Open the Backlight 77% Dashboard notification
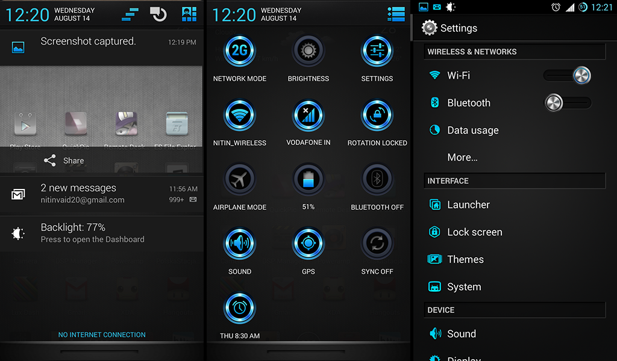Viewport: 617px width, 361px height. coord(101,233)
